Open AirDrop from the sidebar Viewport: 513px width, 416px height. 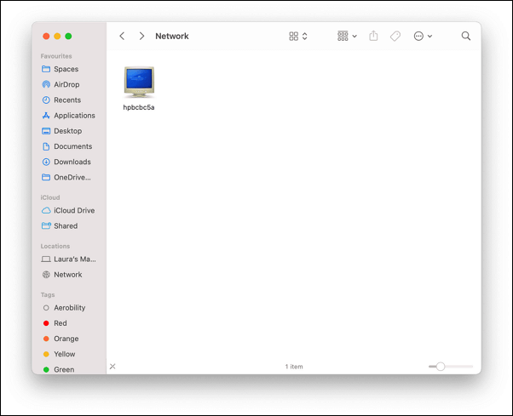(66, 85)
